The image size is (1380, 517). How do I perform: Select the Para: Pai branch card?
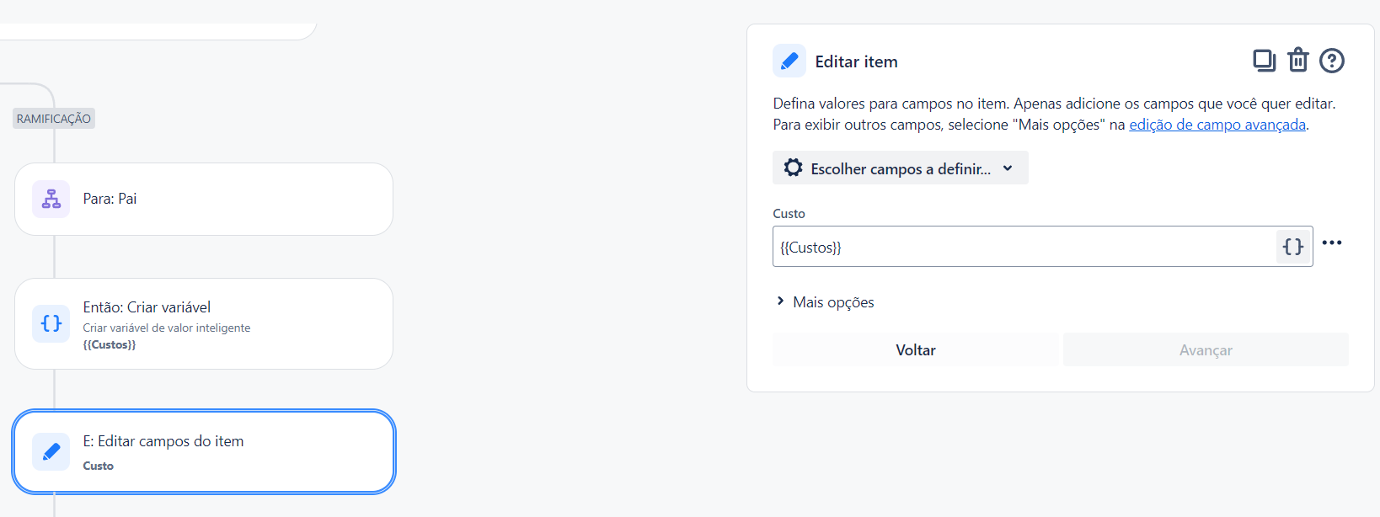pyautogui.click(x=204, y=199)
